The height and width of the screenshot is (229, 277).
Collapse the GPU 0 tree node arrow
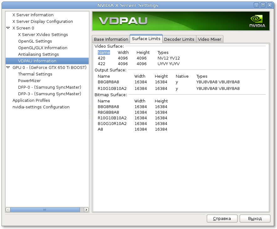(x=8, y=67)
